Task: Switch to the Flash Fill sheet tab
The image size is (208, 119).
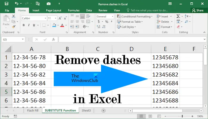Action: 33,110
